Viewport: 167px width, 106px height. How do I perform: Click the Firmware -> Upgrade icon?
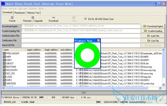tap(33, 18)
